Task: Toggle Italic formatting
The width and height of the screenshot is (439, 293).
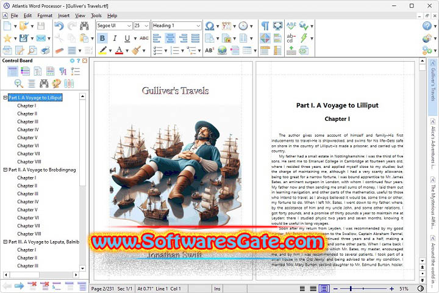Action: coord(115,38)
